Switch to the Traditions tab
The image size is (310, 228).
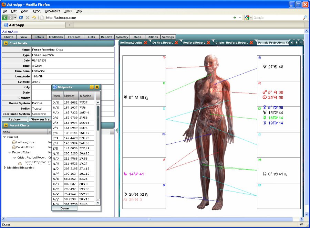point(55,37)
